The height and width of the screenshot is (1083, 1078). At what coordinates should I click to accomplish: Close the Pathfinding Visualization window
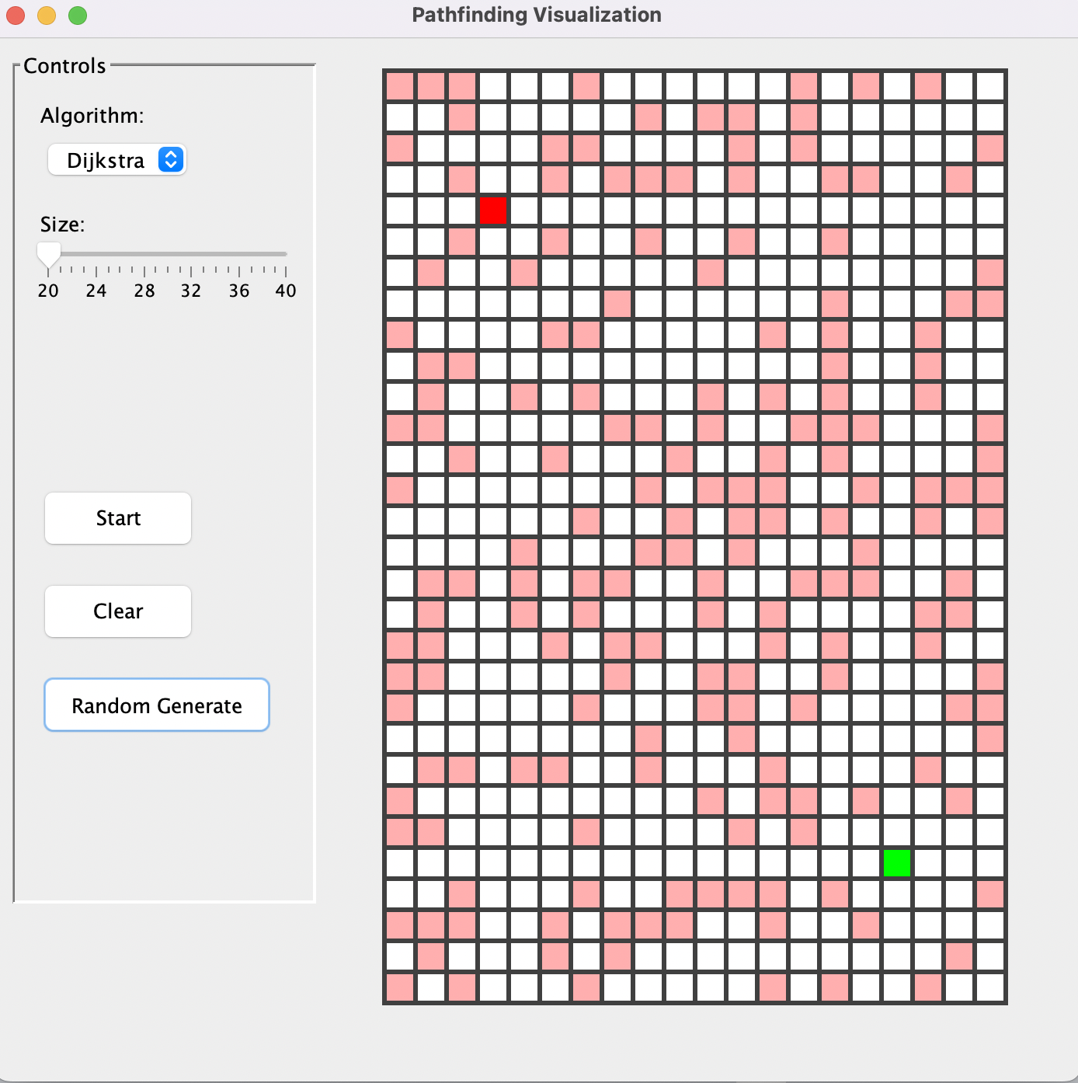coord(16,16)
